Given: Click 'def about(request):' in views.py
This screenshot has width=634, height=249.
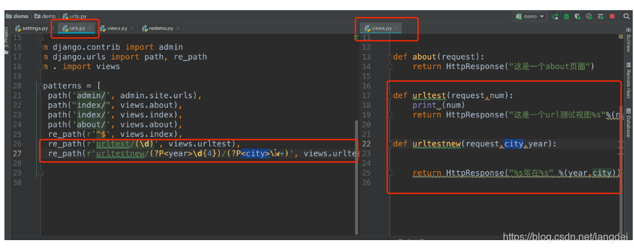Looking at the screenshot, I should 438,57.
